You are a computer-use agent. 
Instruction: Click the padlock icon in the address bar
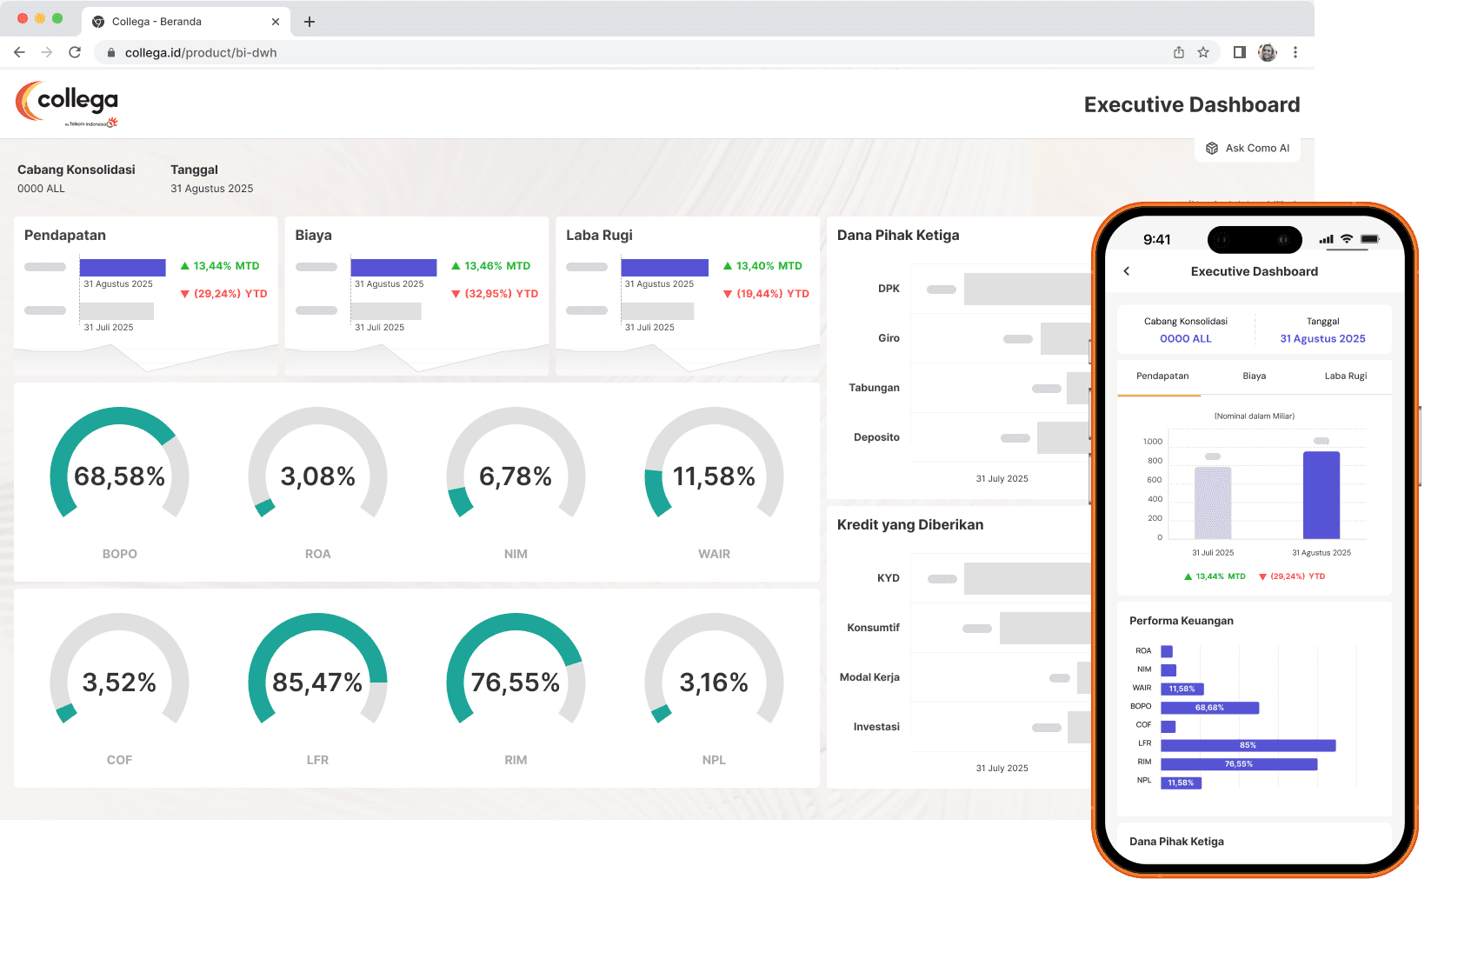pyautogui.click(x=110, y=52)
